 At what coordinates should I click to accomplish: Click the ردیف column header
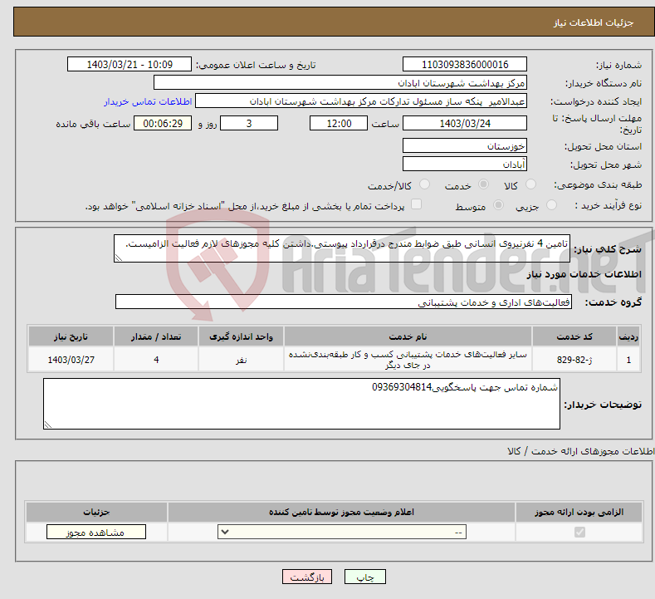point(628,336)
